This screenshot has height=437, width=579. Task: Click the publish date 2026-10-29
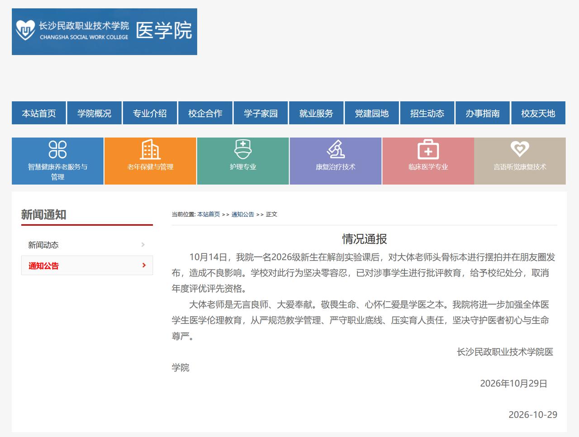point(533,414)
